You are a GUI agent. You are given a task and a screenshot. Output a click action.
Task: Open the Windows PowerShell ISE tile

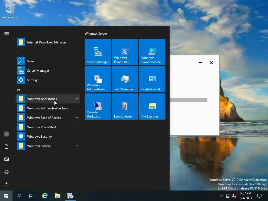tap(152, 52)
